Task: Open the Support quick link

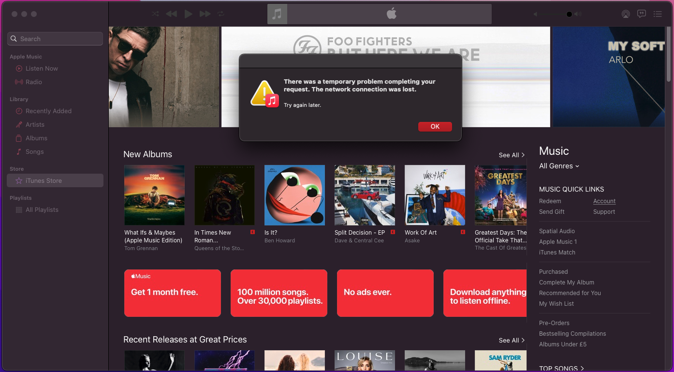Action: (x=604, y=212)
